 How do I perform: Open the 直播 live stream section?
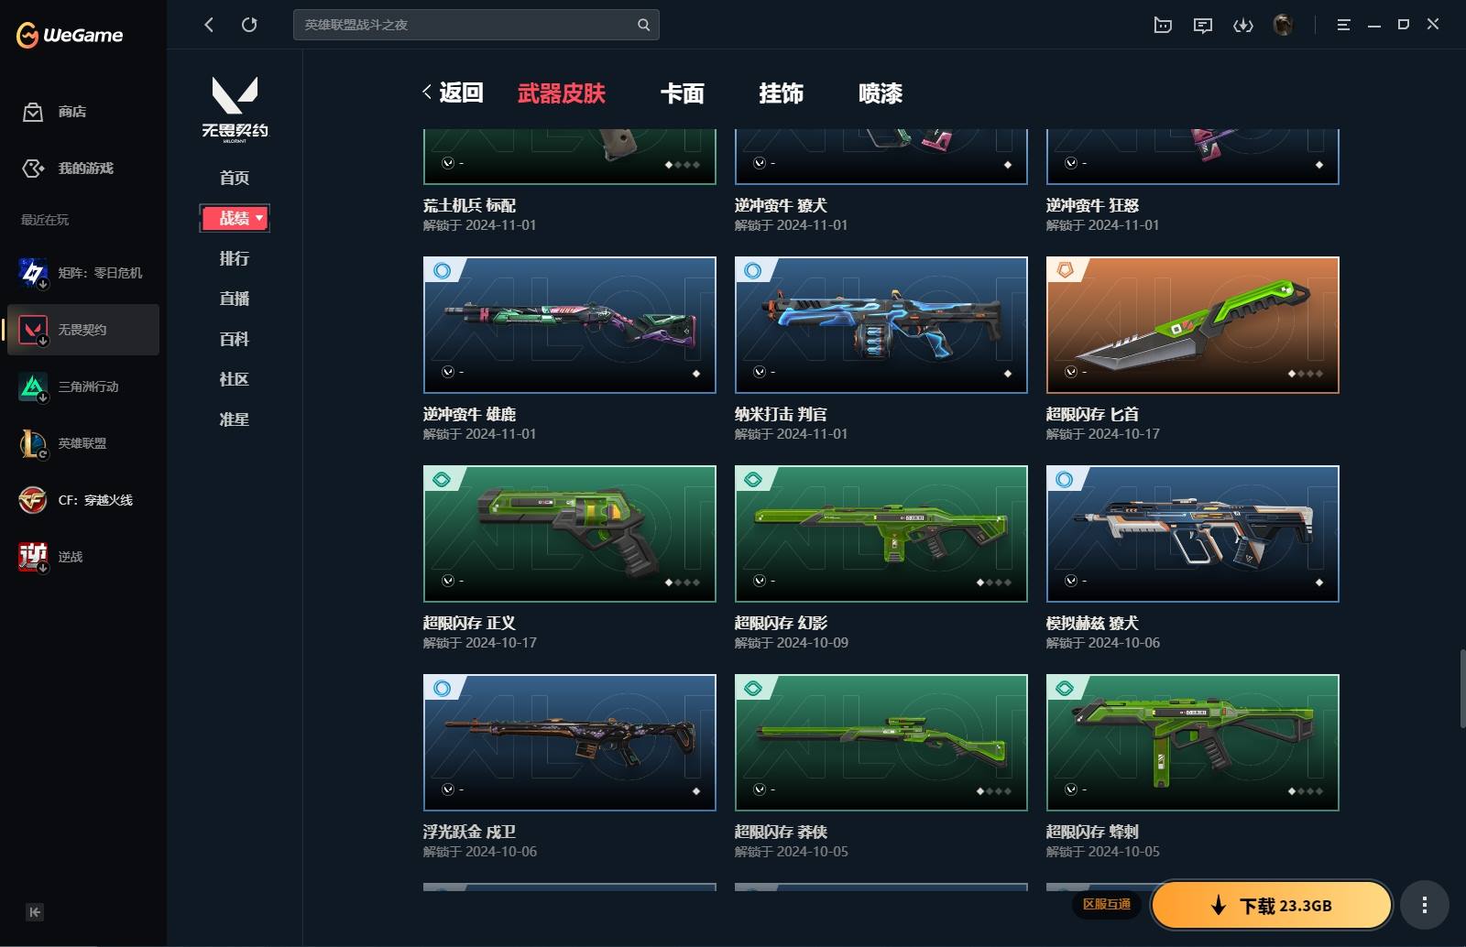(235, 299)
